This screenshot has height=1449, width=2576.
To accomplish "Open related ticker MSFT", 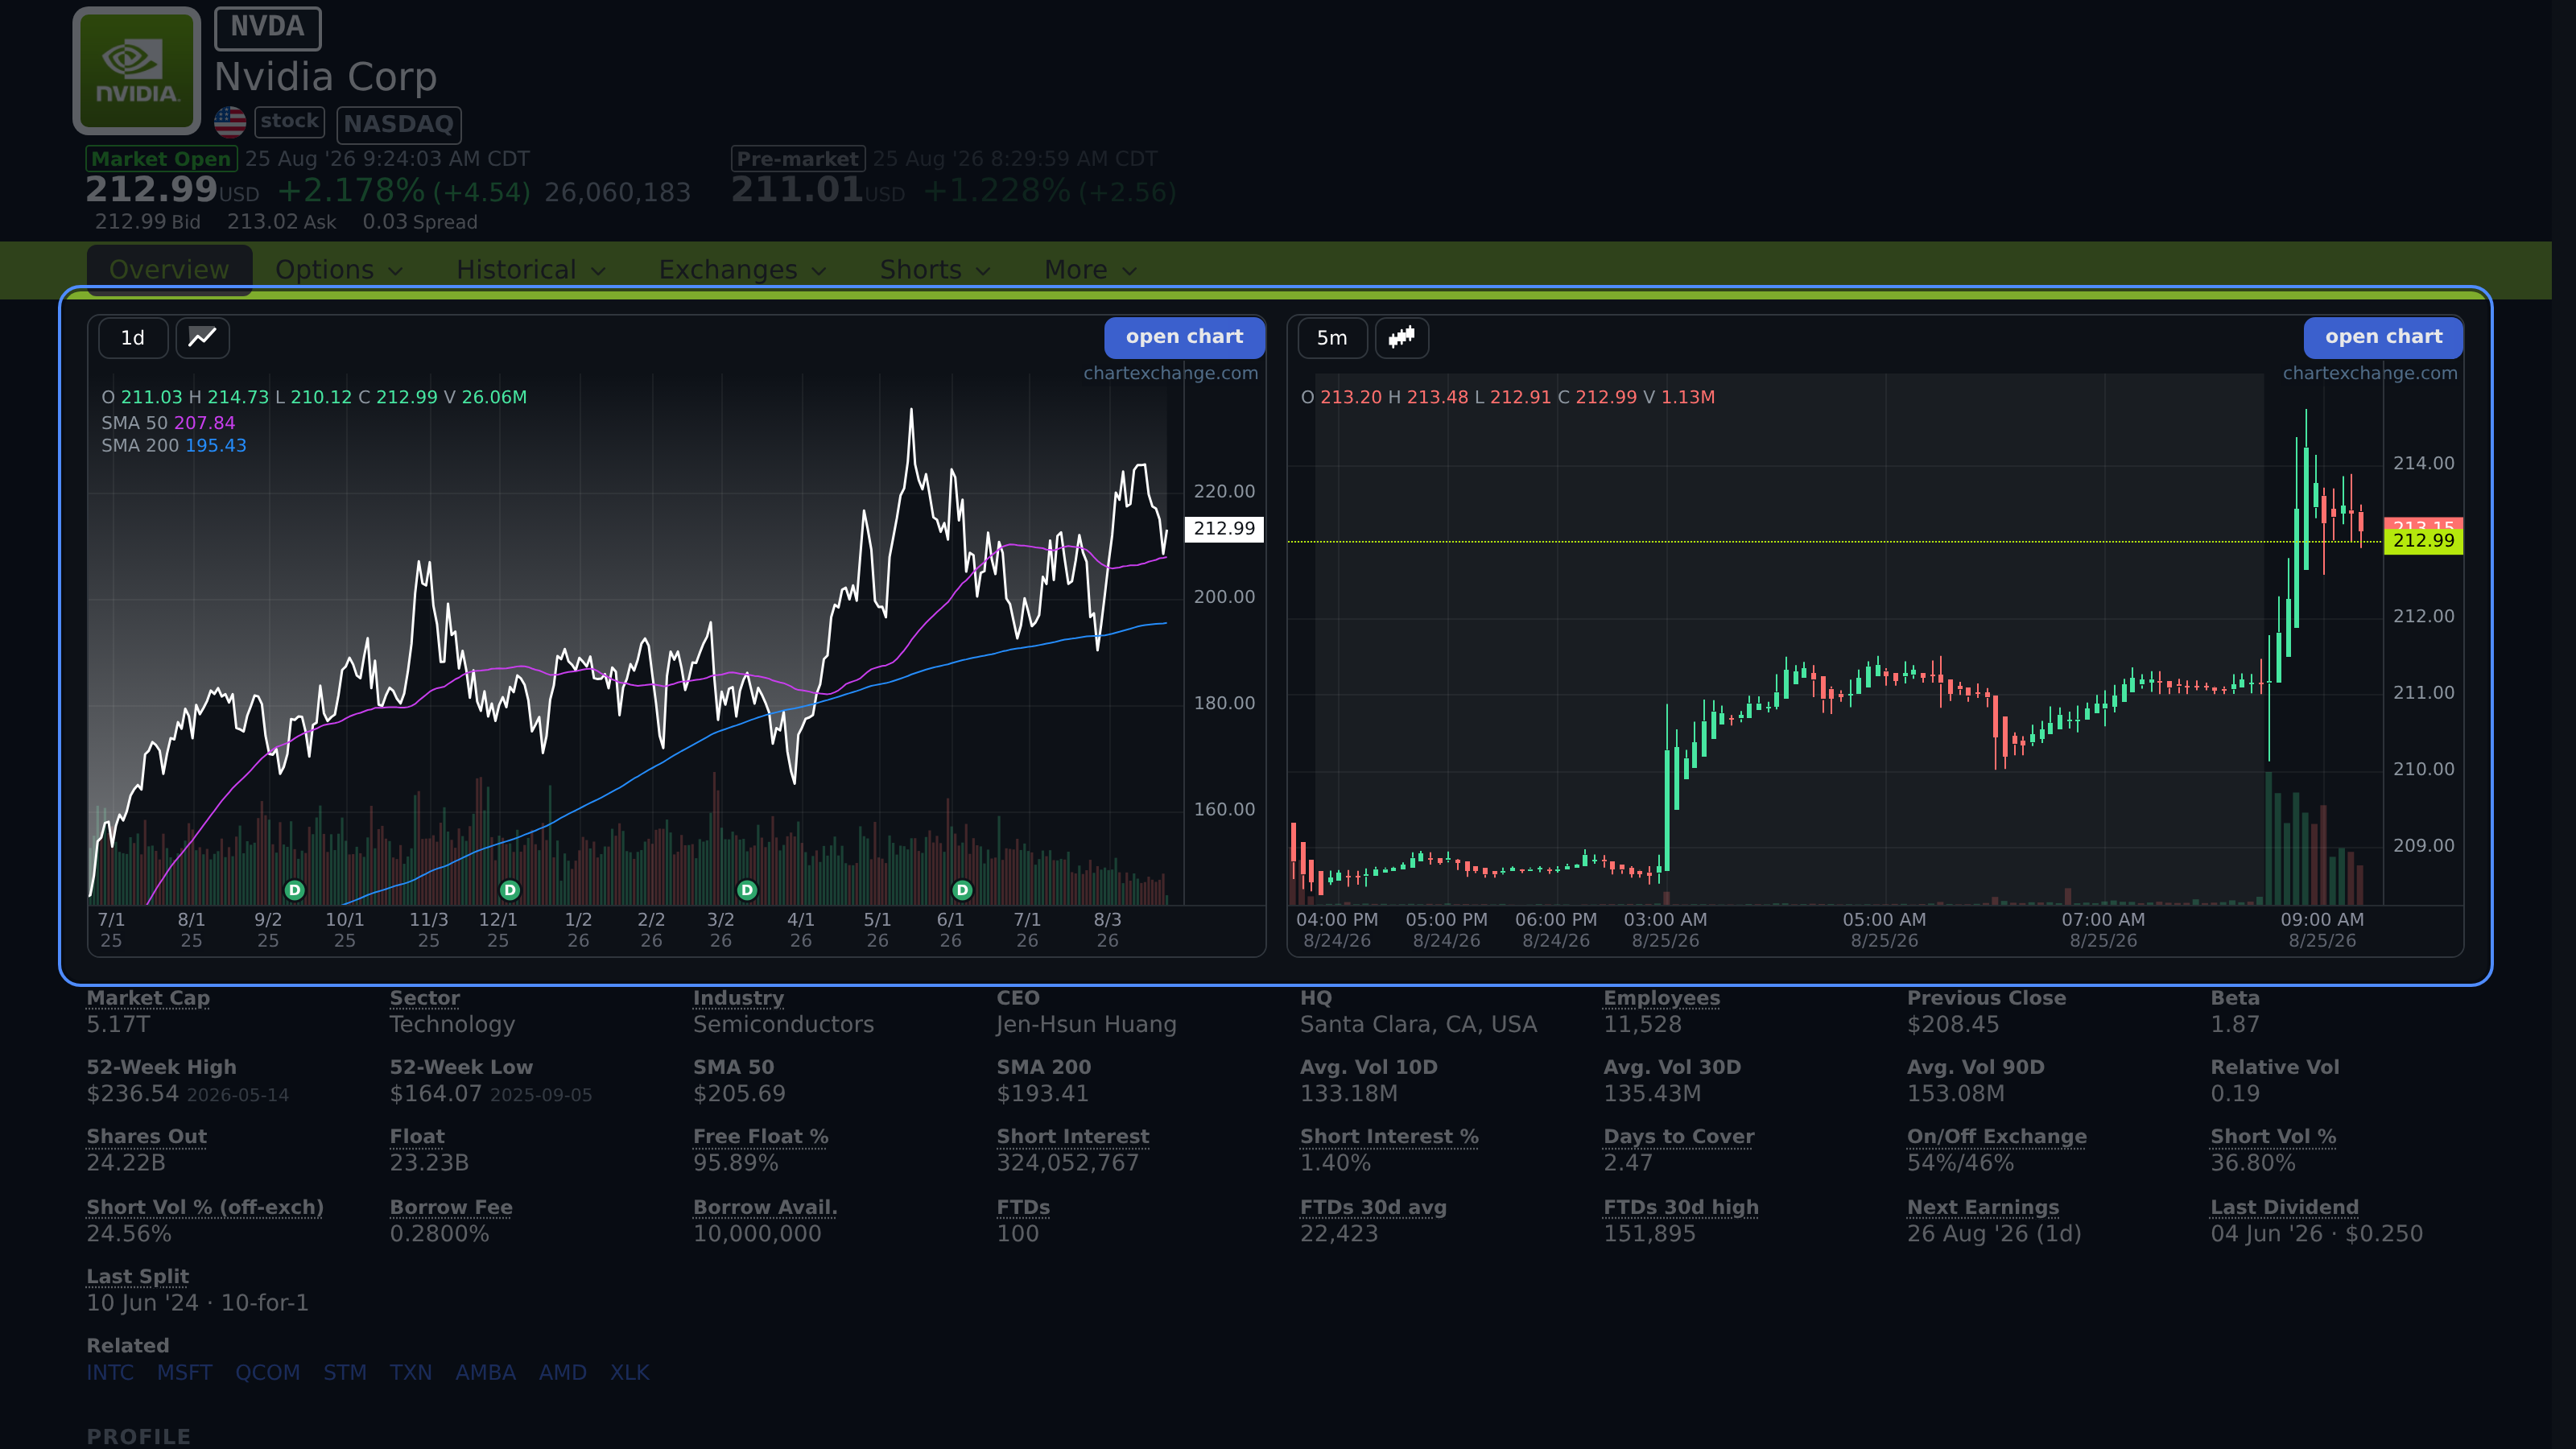I will (x=184, y=1372).
